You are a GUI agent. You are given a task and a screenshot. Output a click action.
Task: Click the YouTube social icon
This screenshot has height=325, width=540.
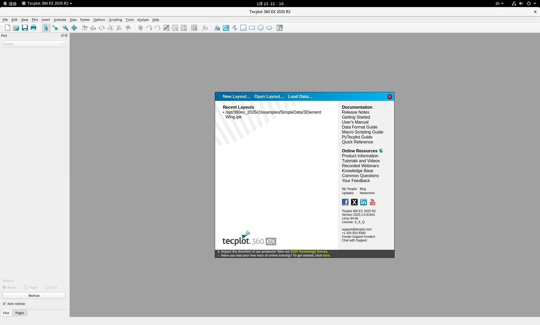(373, 202)
